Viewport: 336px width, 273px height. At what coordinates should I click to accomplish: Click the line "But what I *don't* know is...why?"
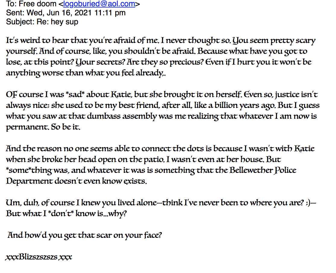tap(67, 213)
